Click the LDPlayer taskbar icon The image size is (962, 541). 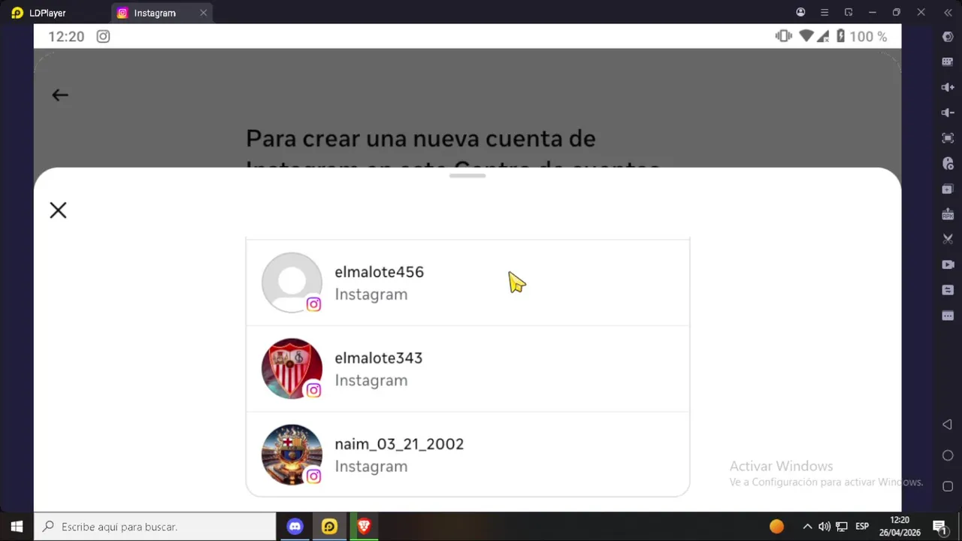(329, 527)
